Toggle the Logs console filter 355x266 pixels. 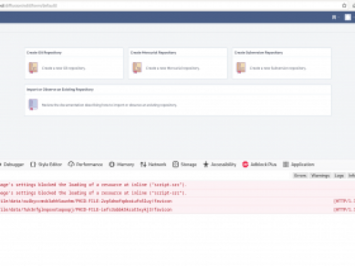339,176
